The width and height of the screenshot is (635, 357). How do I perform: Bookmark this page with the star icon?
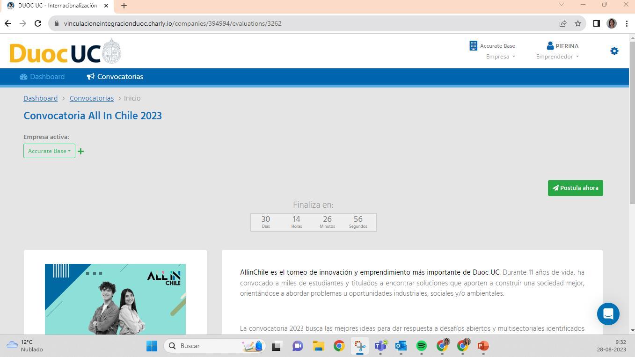(x=578, y=23)
